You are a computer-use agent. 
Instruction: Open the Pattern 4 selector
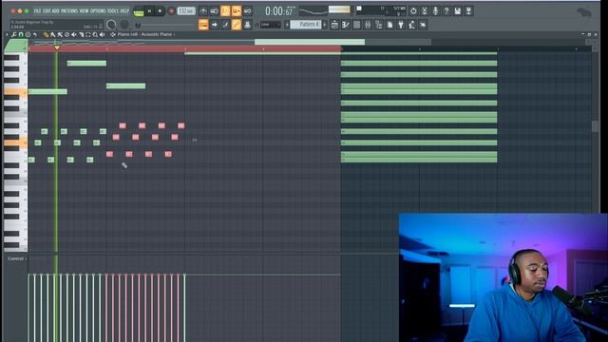click(x=306, y=25)
